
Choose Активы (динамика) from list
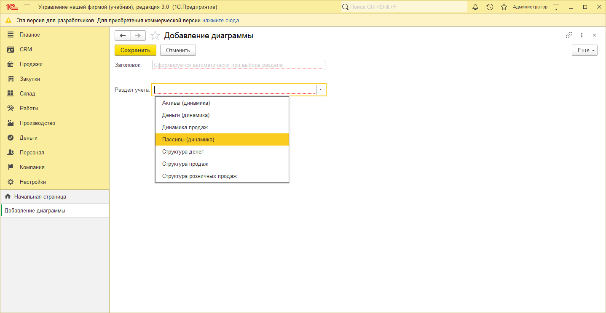[x=222, y=103]
